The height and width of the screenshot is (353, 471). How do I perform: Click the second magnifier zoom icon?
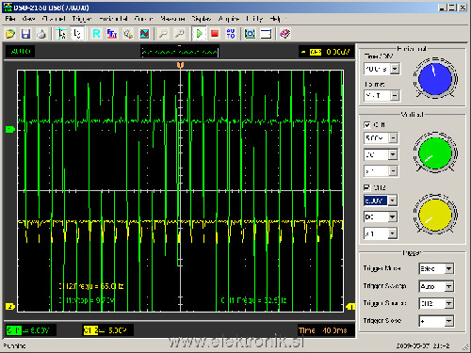pyautogui.click(x=179, y=34)
